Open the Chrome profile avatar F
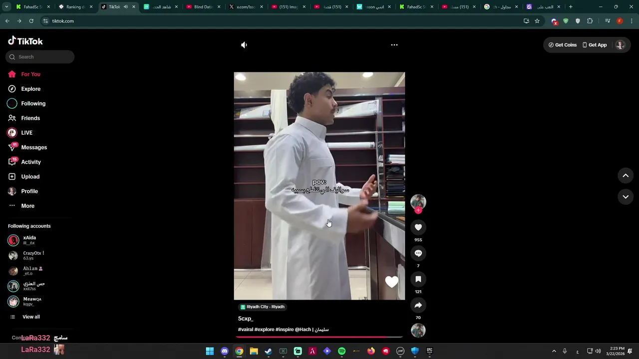 (x=620, y=21)
